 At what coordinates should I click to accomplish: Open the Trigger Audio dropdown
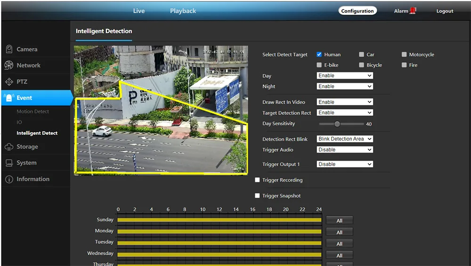click(345, 150)
